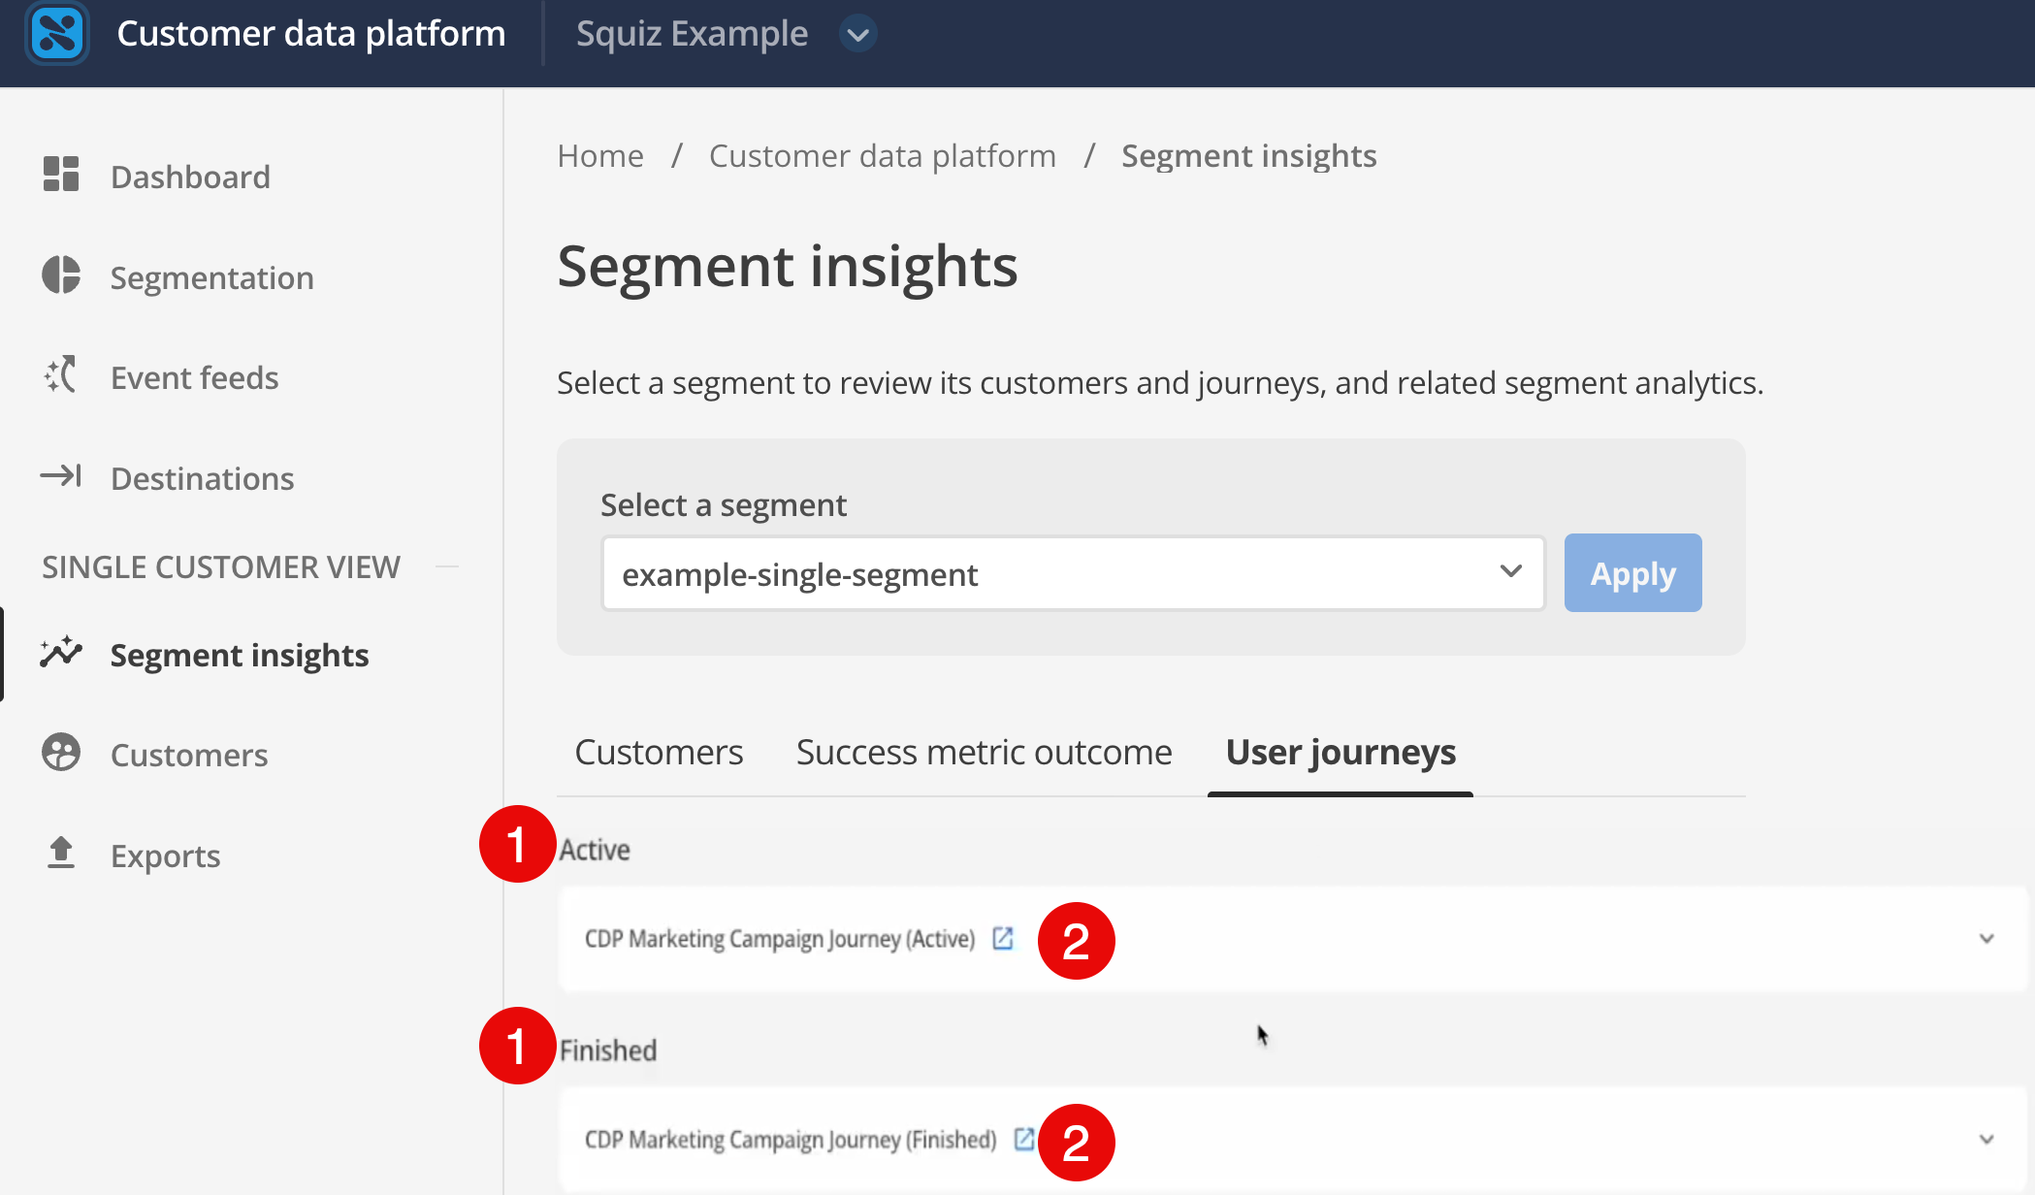Open CDP Marketing Campaign Journey (Finished) external link
This screenshot has height=1195, width=2035.
click(1024, 1139)
